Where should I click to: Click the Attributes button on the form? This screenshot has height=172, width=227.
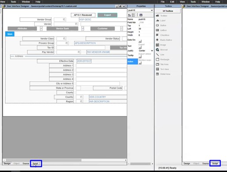point(22,29)
